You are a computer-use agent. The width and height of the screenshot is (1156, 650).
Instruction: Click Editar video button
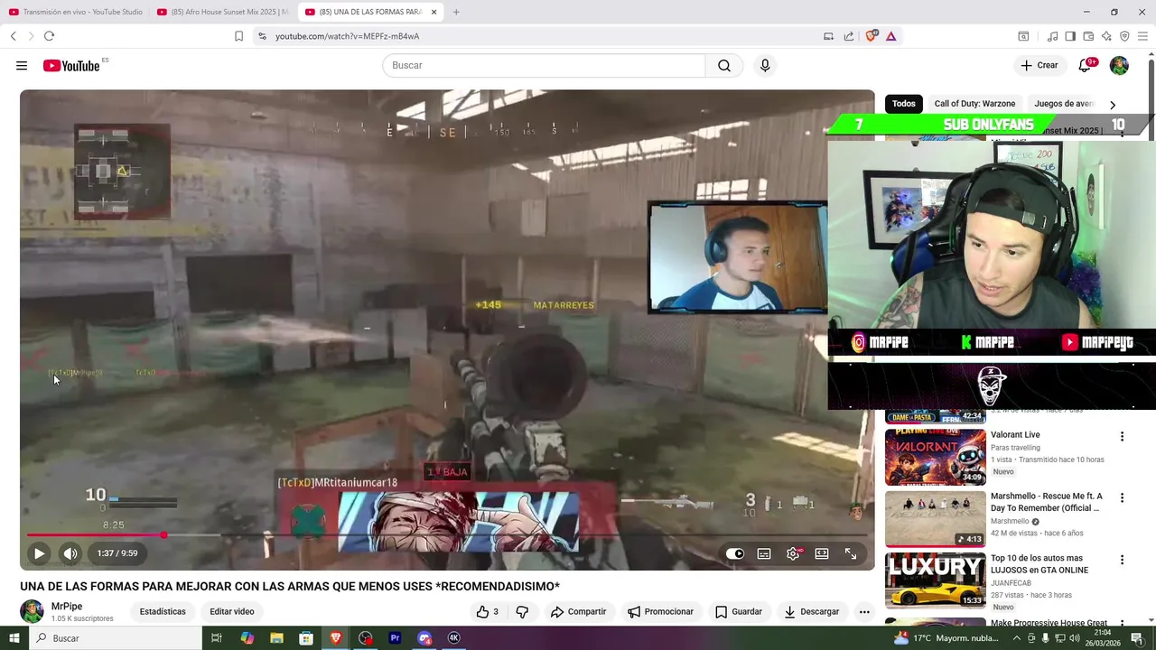coord(232,611)
